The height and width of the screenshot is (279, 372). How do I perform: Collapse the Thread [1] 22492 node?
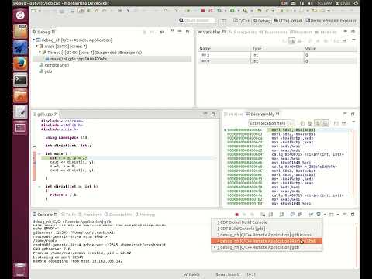[x=40, y=53]
